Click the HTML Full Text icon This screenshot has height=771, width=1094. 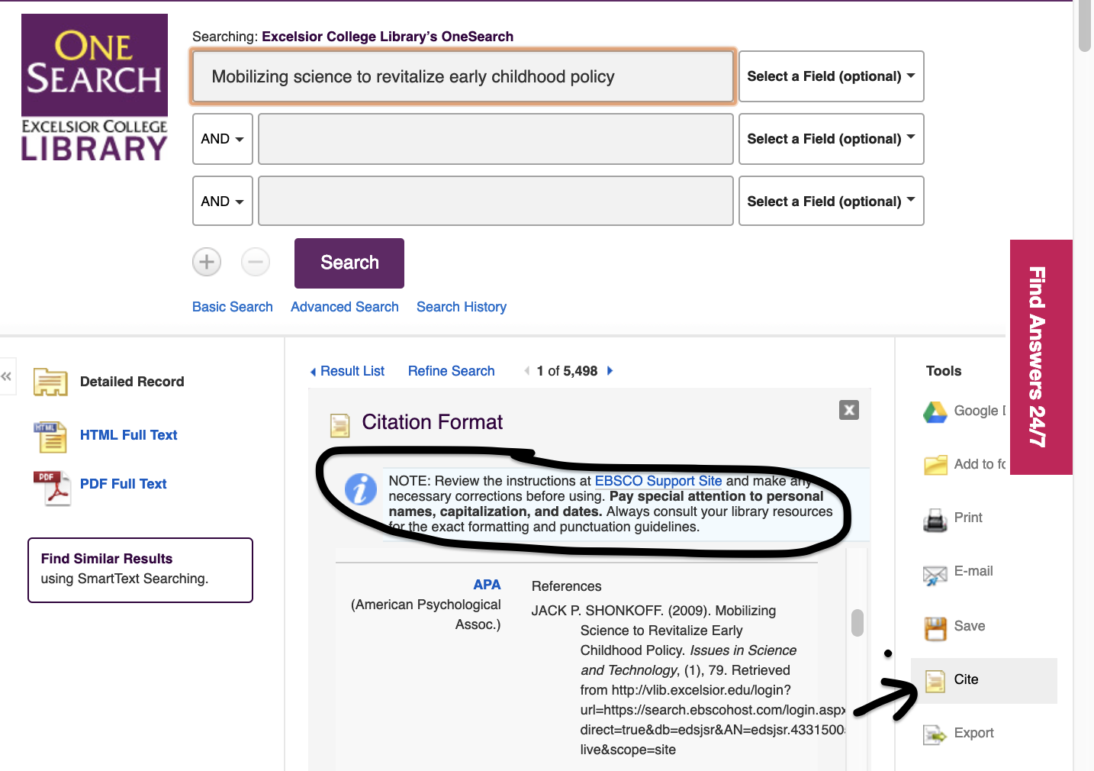50,437
